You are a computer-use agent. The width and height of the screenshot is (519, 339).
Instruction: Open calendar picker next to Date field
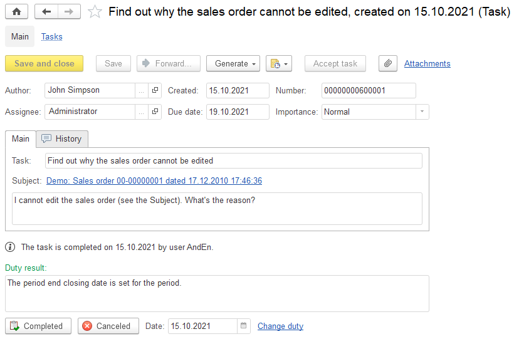244,326
